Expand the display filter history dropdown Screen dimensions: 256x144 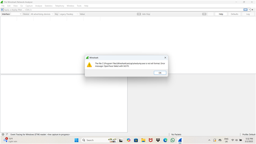pyautogui.click(x=249, y=10)
